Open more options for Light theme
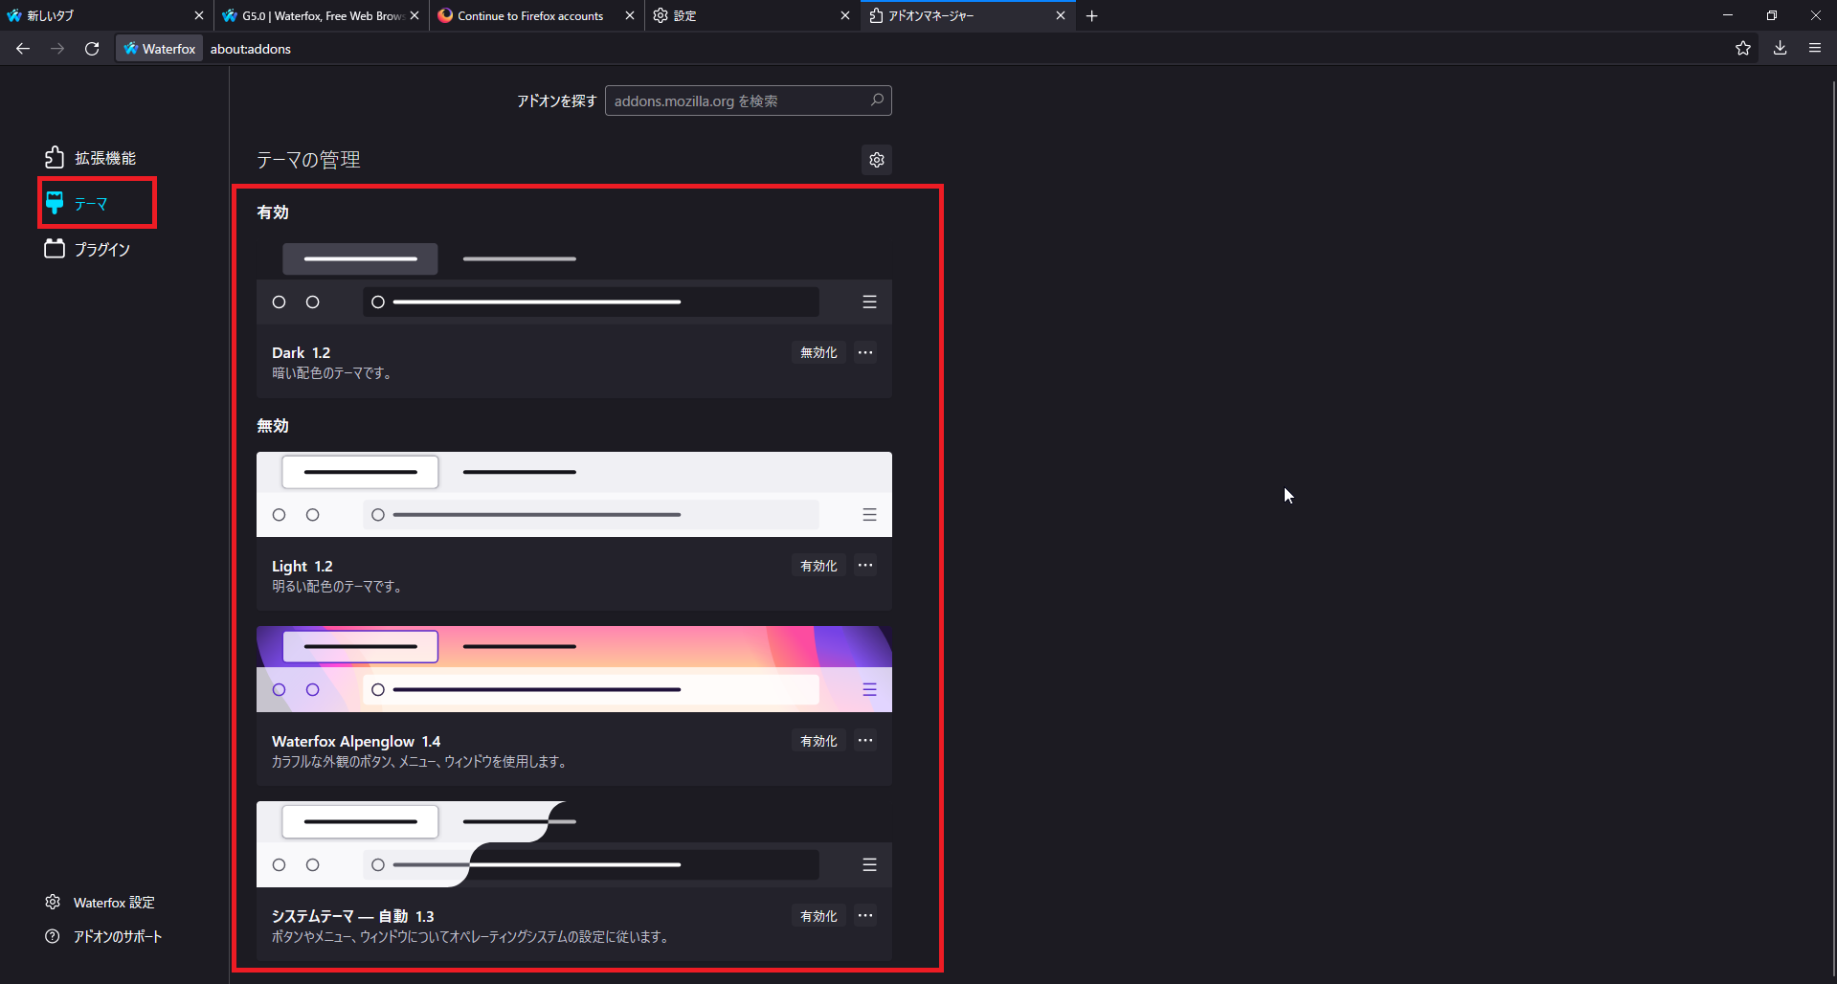The image size is (1837, 984). 865,566
